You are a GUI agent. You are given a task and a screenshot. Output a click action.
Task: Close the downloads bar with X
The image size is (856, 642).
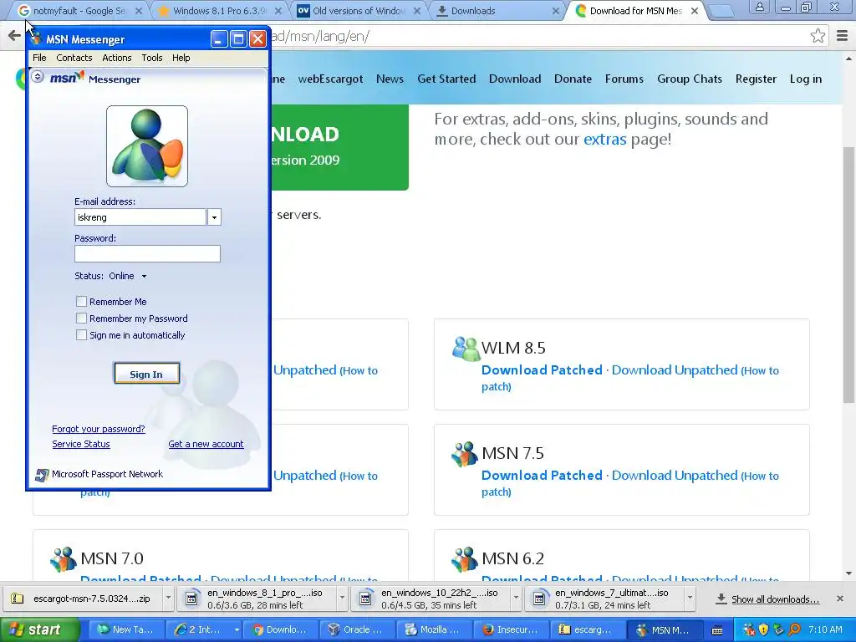click(839, 599)
